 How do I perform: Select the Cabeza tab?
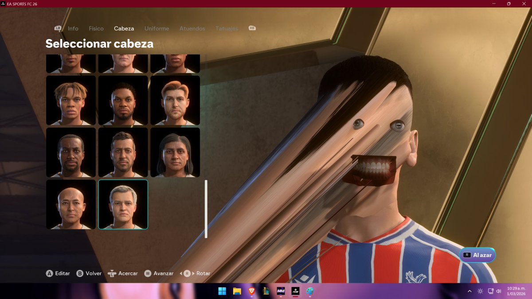pos(124,28)
